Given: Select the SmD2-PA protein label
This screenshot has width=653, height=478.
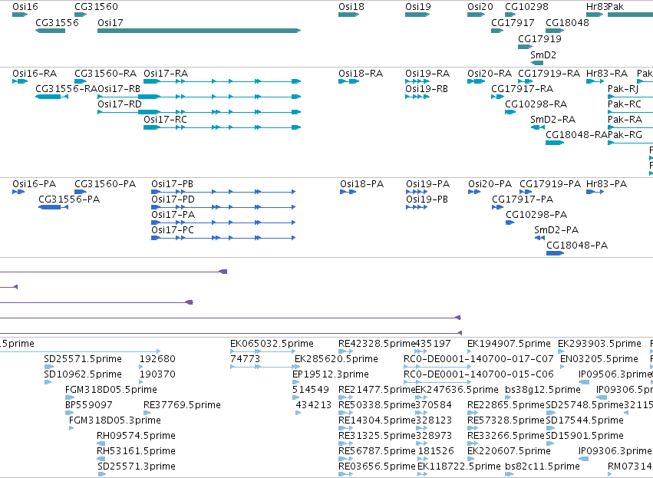Looking at the screenshot, I should coord(556,230).
